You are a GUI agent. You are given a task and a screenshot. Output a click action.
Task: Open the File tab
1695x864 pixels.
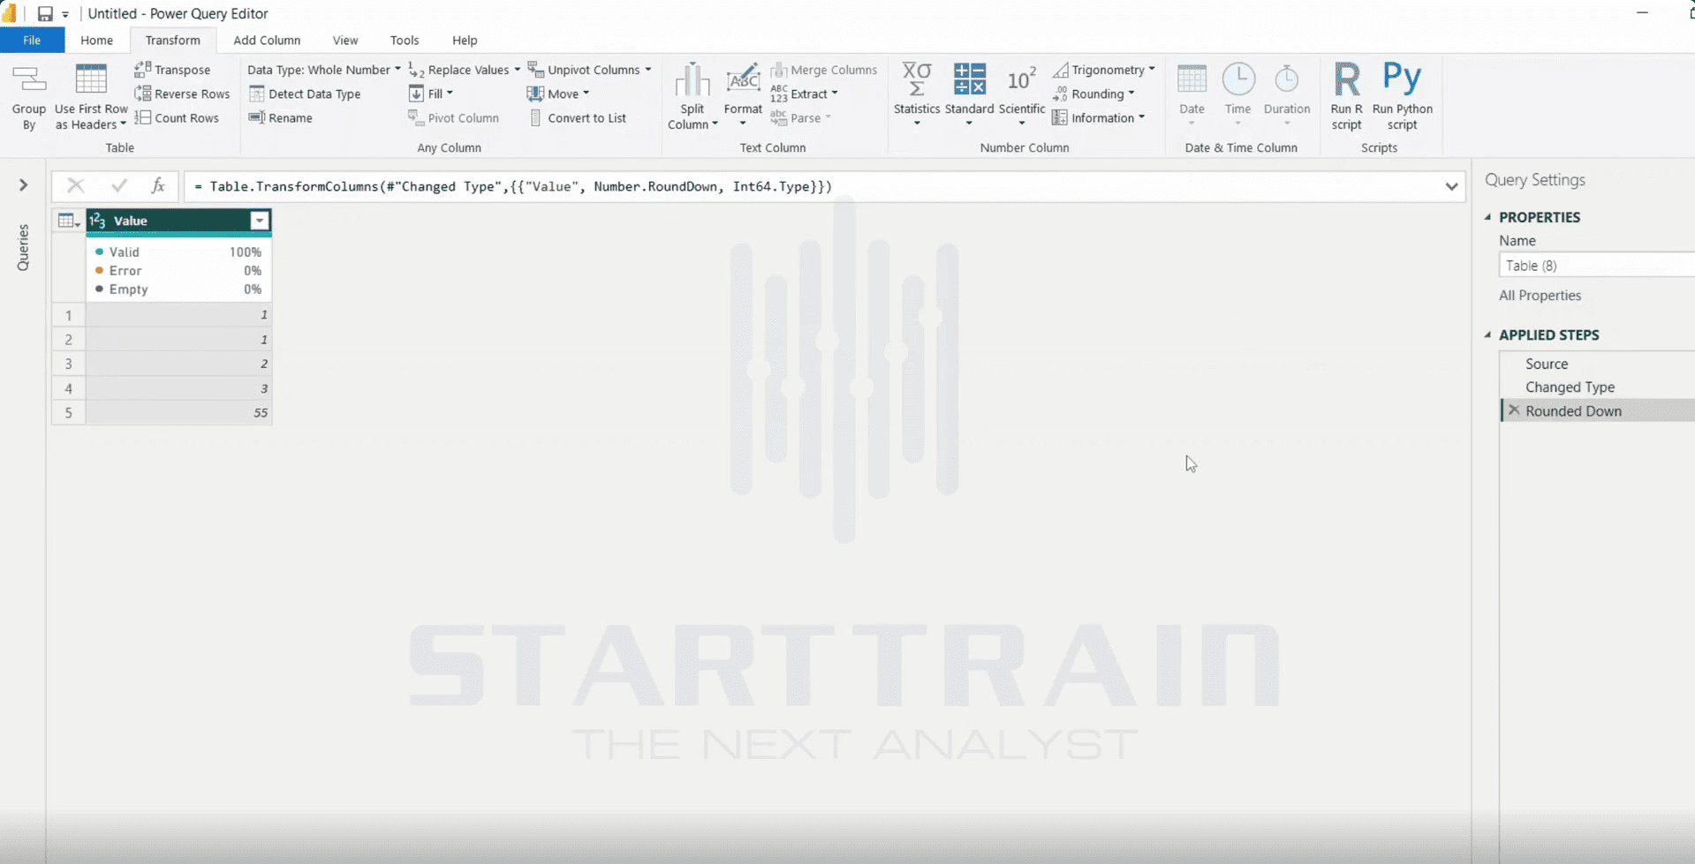(x=32, y=40)
